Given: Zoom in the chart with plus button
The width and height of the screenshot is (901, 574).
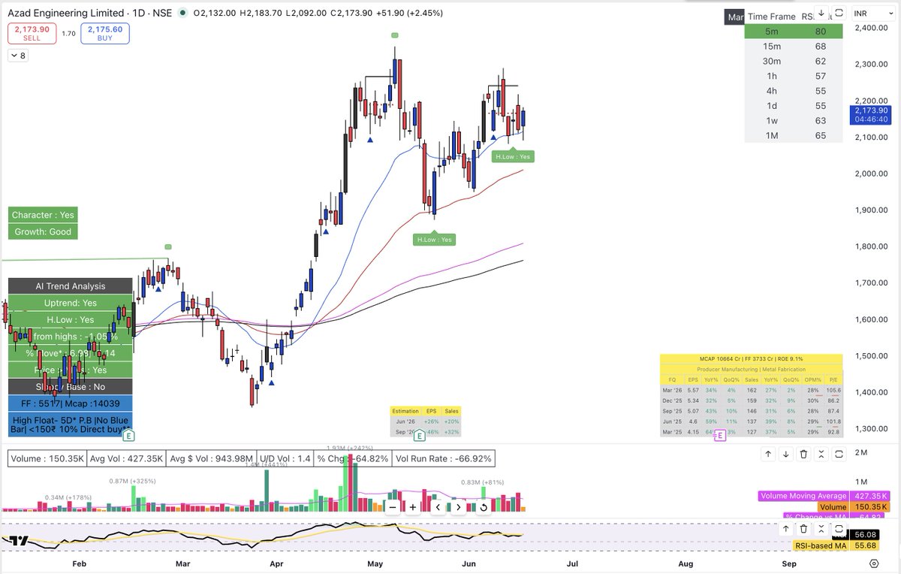Looking at the screenshot, I should coord(412,507).
